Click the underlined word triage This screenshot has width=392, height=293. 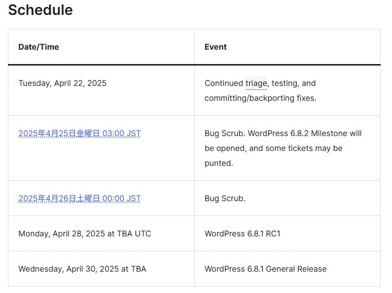[256, 83]
